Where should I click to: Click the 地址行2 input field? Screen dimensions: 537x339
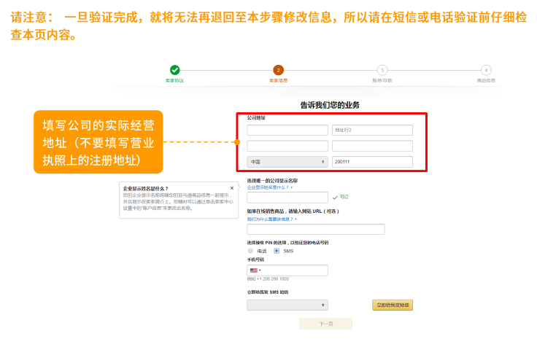point(372,130)
